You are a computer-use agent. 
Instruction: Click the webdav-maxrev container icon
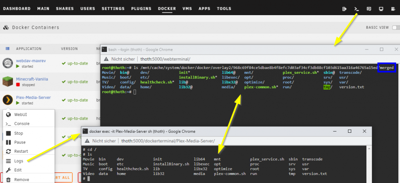coord(8,63)
